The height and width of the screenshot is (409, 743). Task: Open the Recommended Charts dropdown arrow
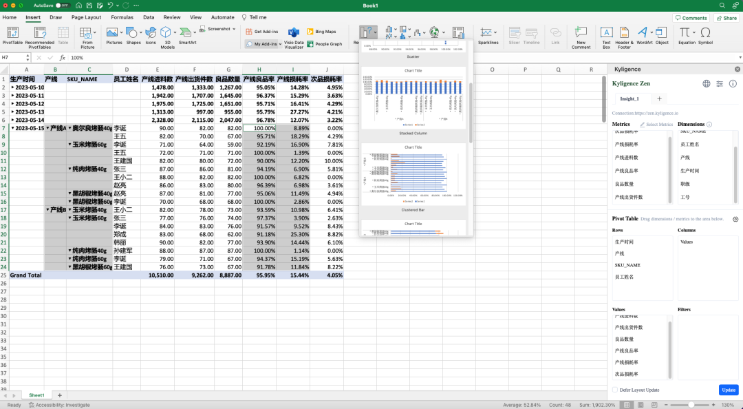(x=374, y=32)
